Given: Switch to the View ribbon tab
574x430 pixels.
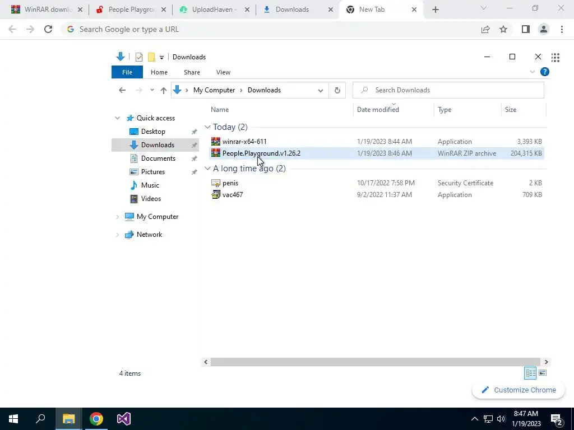Looking at the screenshot, I should (x=223, y=72).
